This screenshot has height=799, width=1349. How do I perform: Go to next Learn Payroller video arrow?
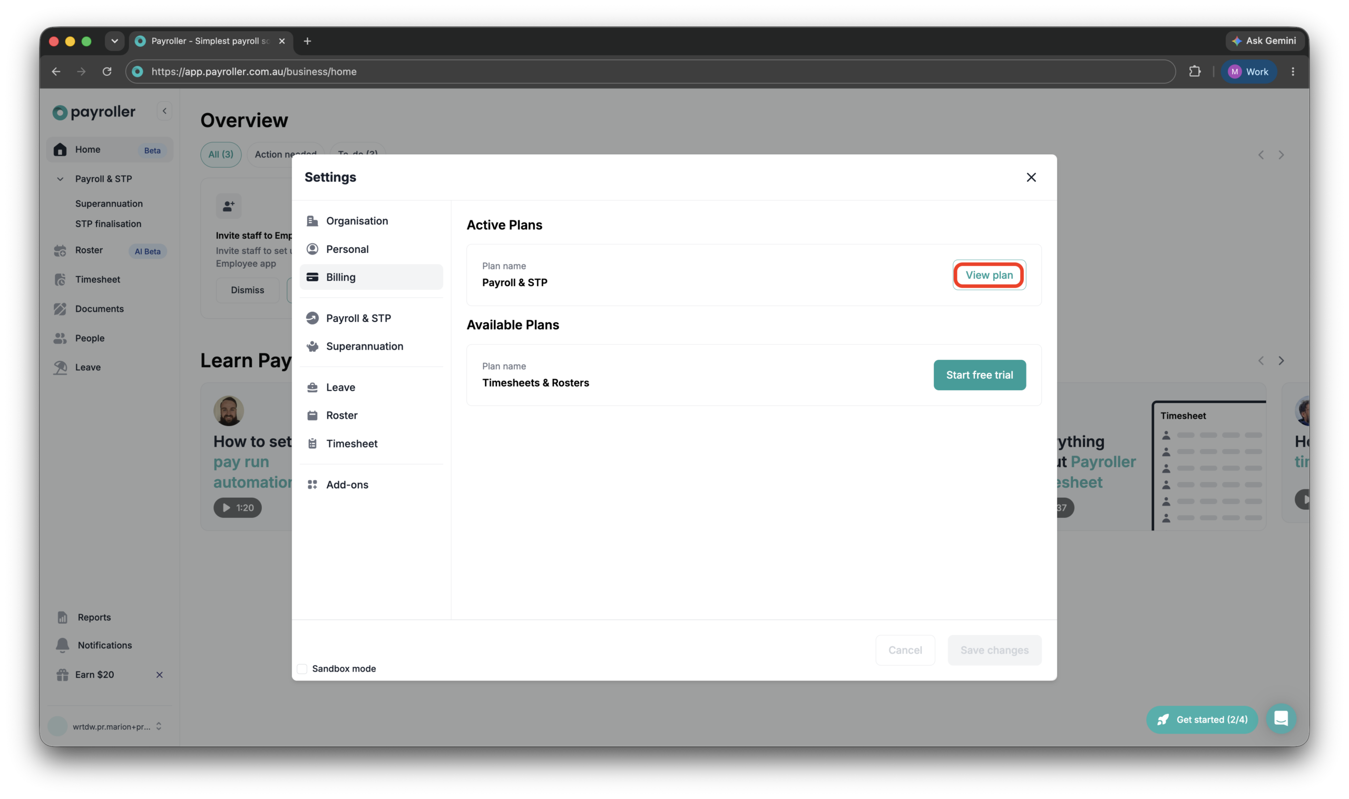tap(1280, 361)
